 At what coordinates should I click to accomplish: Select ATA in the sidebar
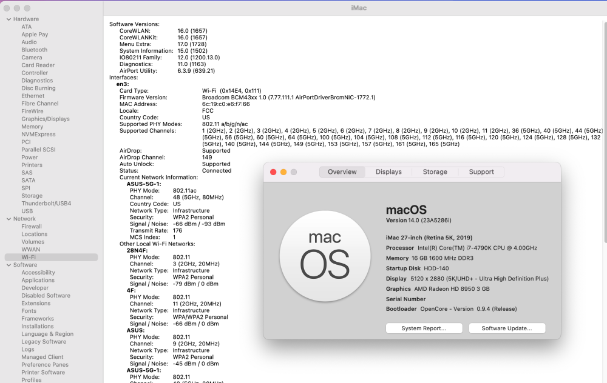(x=27, y=27)
